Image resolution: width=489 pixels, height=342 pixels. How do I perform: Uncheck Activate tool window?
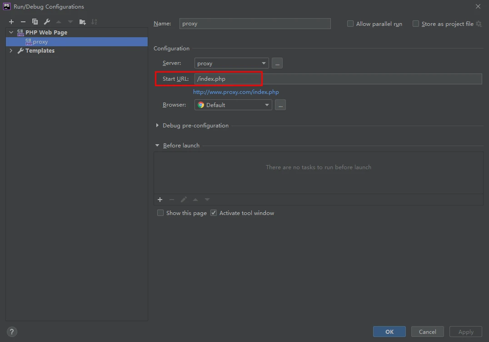pos(214,213)
